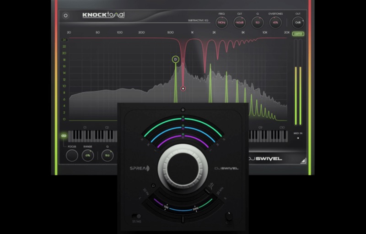Click the Q knob in the top row

coord(258,22)
